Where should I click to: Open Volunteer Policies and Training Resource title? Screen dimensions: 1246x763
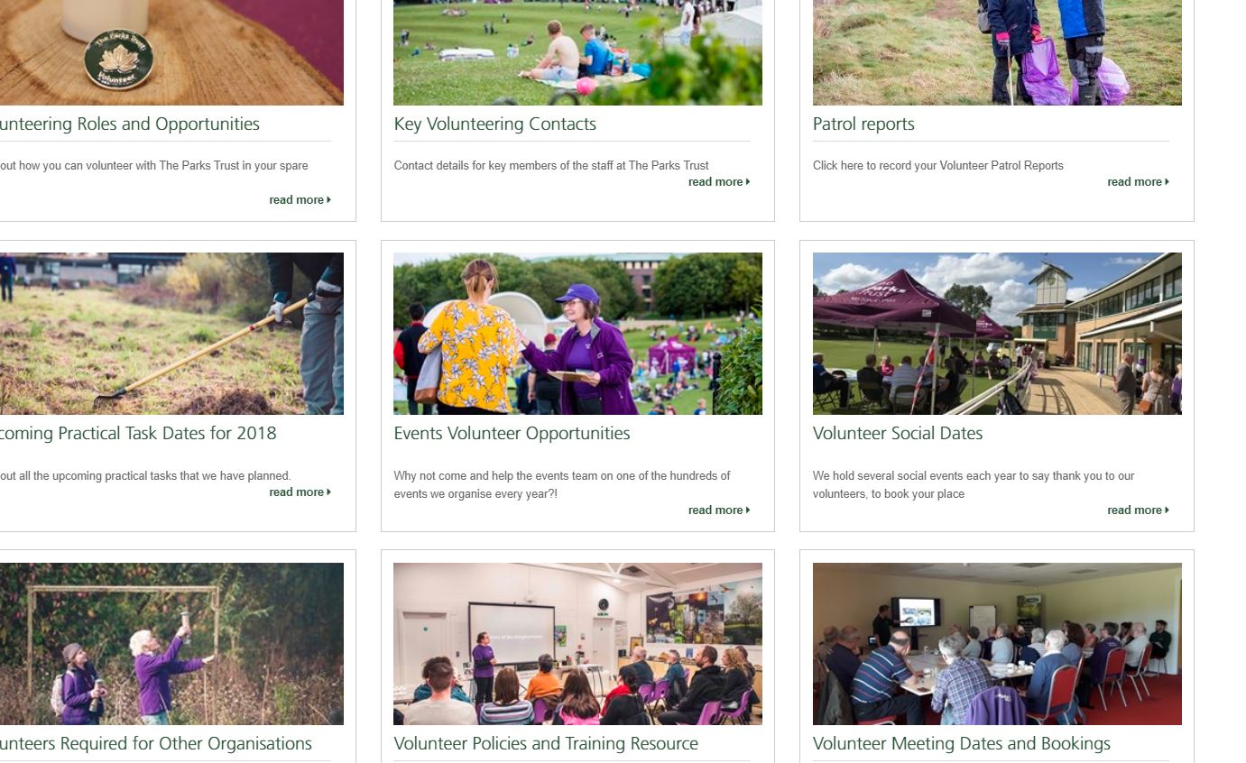pyautogui.click(x=546, y=744)
